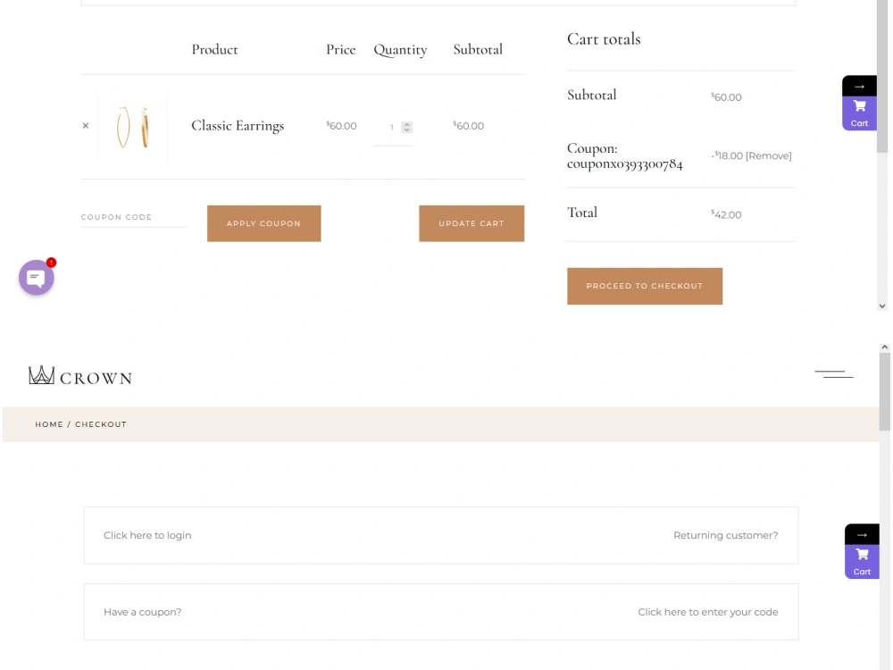Screen dimensions: 893x670
Task: Open the Crown logo homepage link
Action: [80, 376]
